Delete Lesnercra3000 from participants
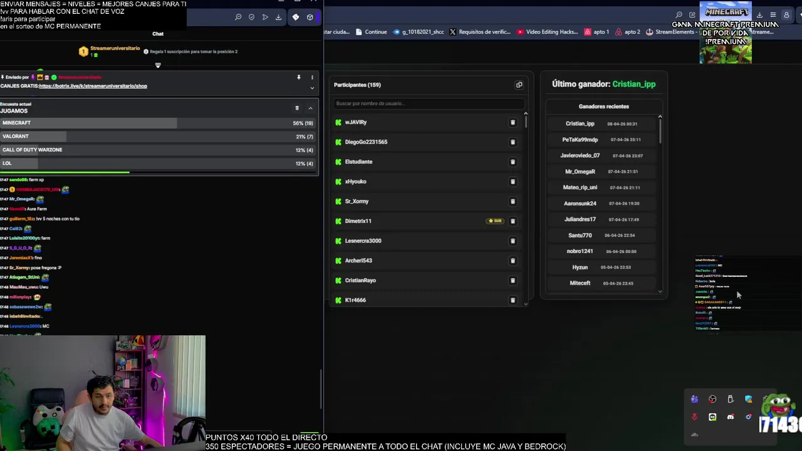802x451 pixels. tap(513, 241)
